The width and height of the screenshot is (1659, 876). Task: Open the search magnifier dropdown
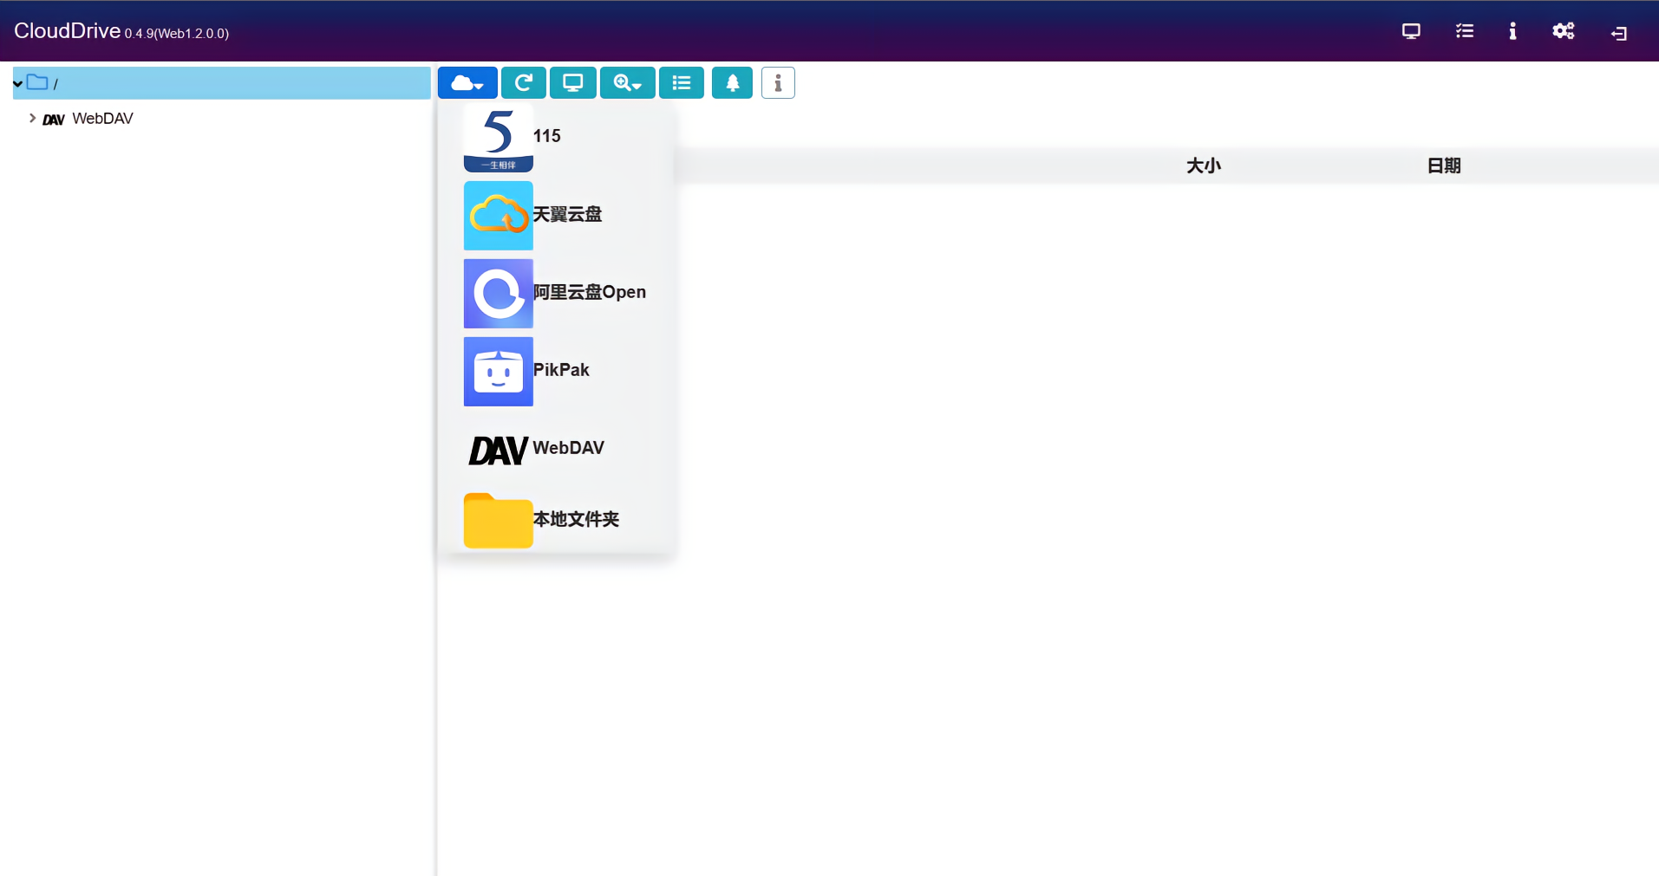tap(627, 83)
